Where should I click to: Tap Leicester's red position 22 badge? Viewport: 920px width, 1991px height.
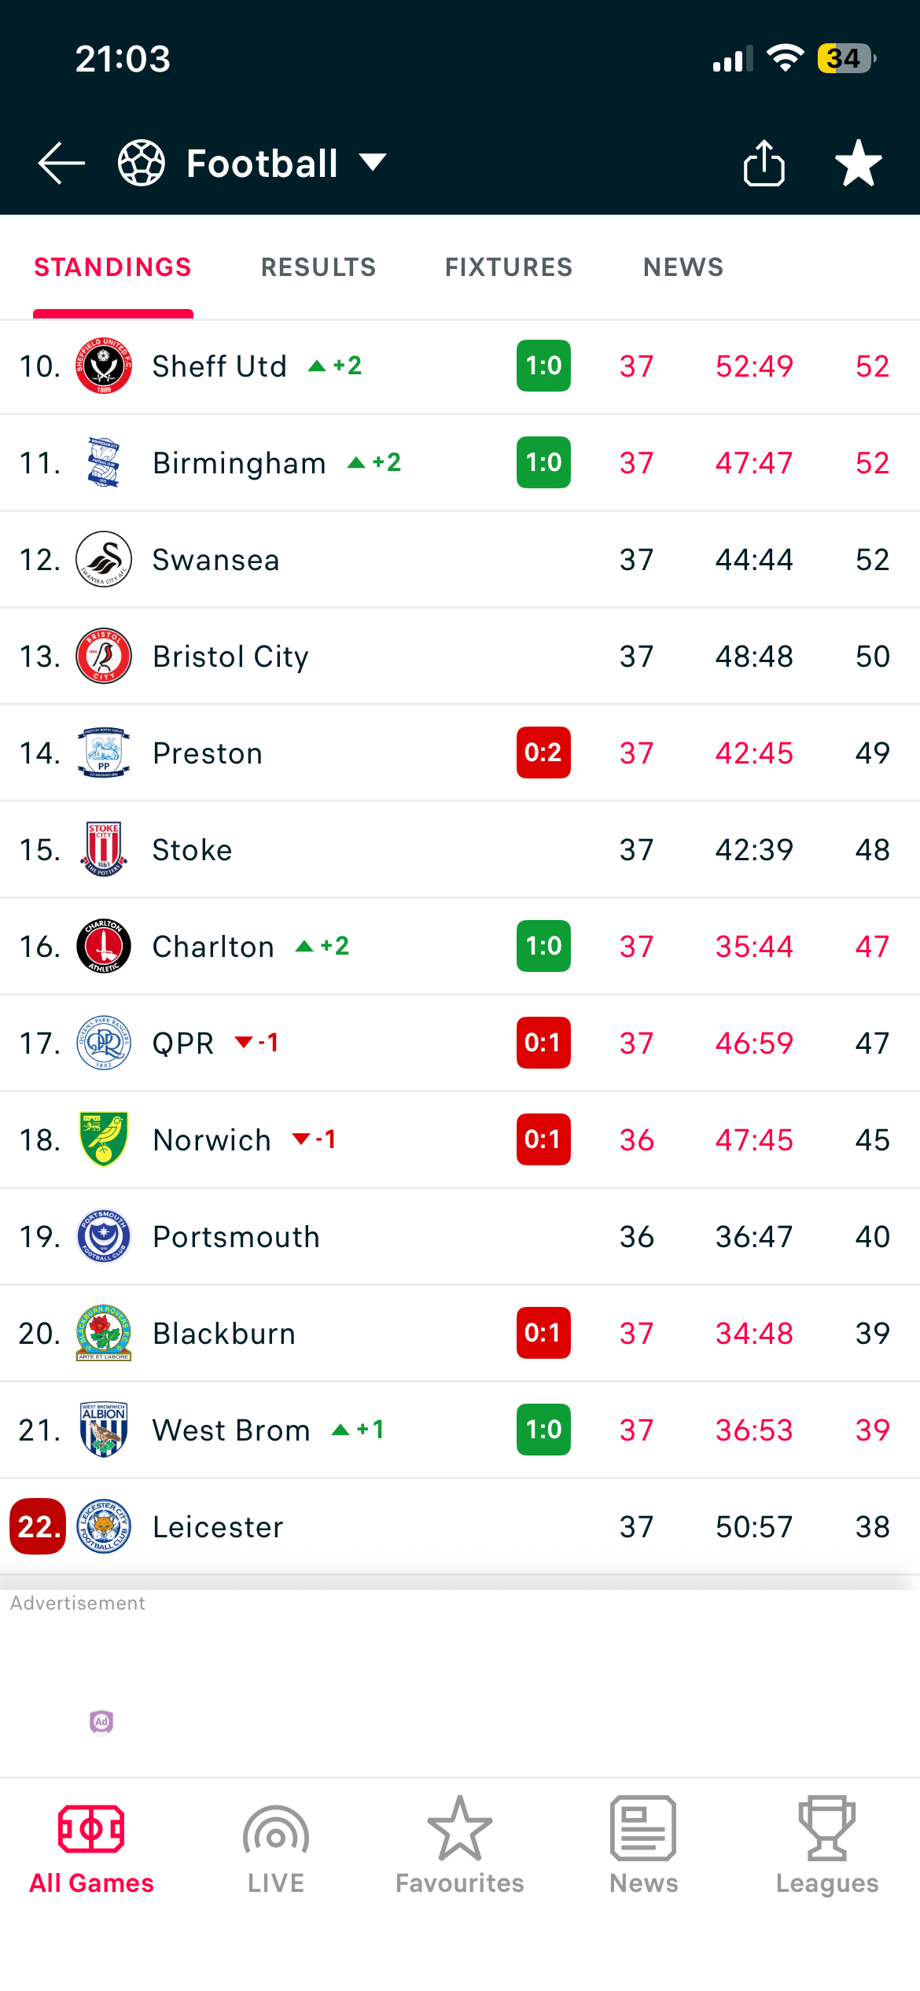click(x=38, y=1526)
